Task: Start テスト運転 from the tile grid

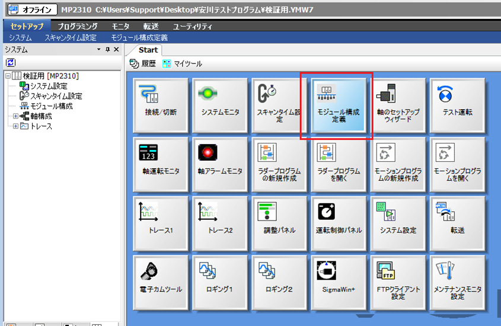Action: pyautogui.click(x=457, y=105)
